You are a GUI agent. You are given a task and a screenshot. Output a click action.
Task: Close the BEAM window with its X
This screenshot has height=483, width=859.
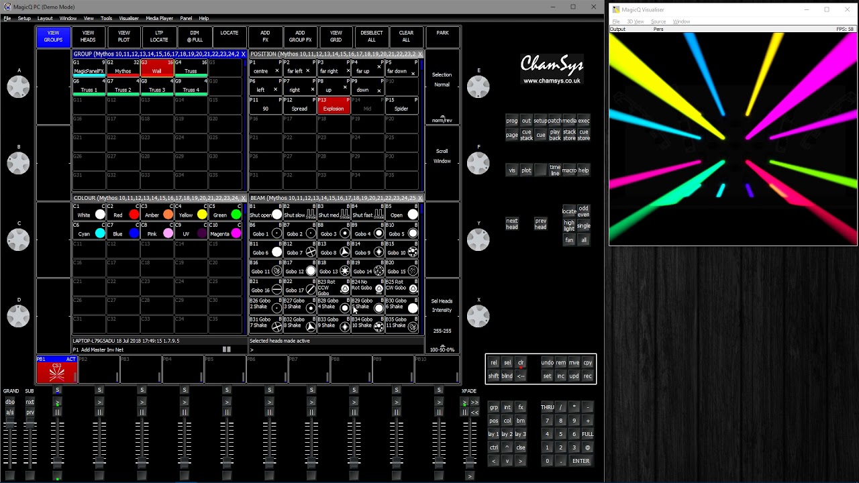tap(419, 198)
